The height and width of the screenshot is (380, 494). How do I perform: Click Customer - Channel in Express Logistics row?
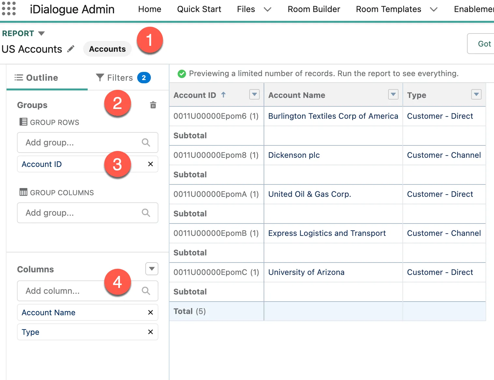click(x=444, y=233)
